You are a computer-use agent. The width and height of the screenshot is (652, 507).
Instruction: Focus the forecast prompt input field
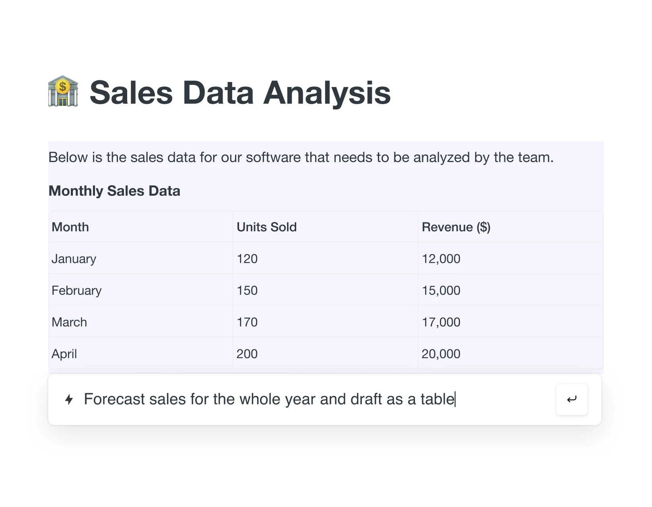coord(282,399)
